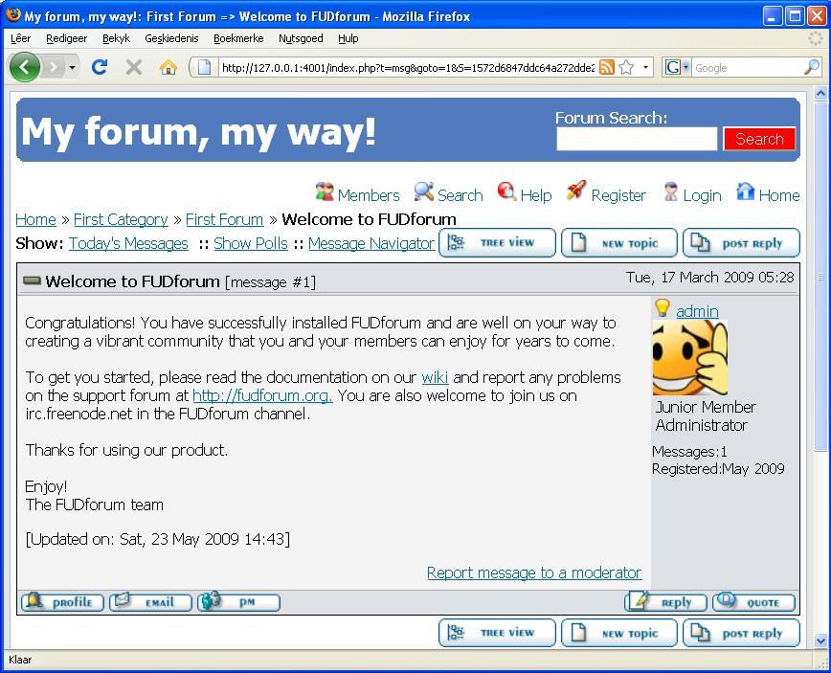This screenshot has height=673, width=831.
Task: Open the Geskiedenis menu
Action: pyautogui.click(x=171, y=38)
